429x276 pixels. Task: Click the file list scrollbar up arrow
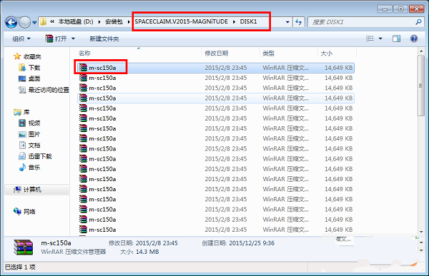[421, 51]
